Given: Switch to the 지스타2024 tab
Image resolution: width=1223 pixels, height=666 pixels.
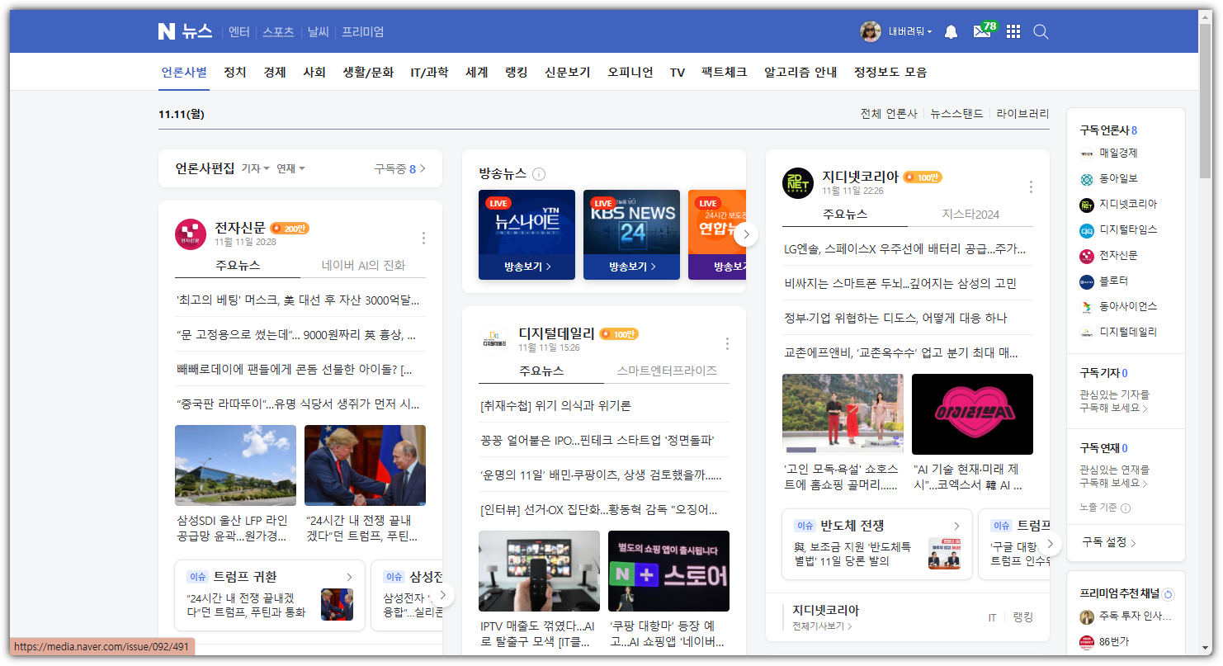Looking at the screenshot, I should coord(970,215).
